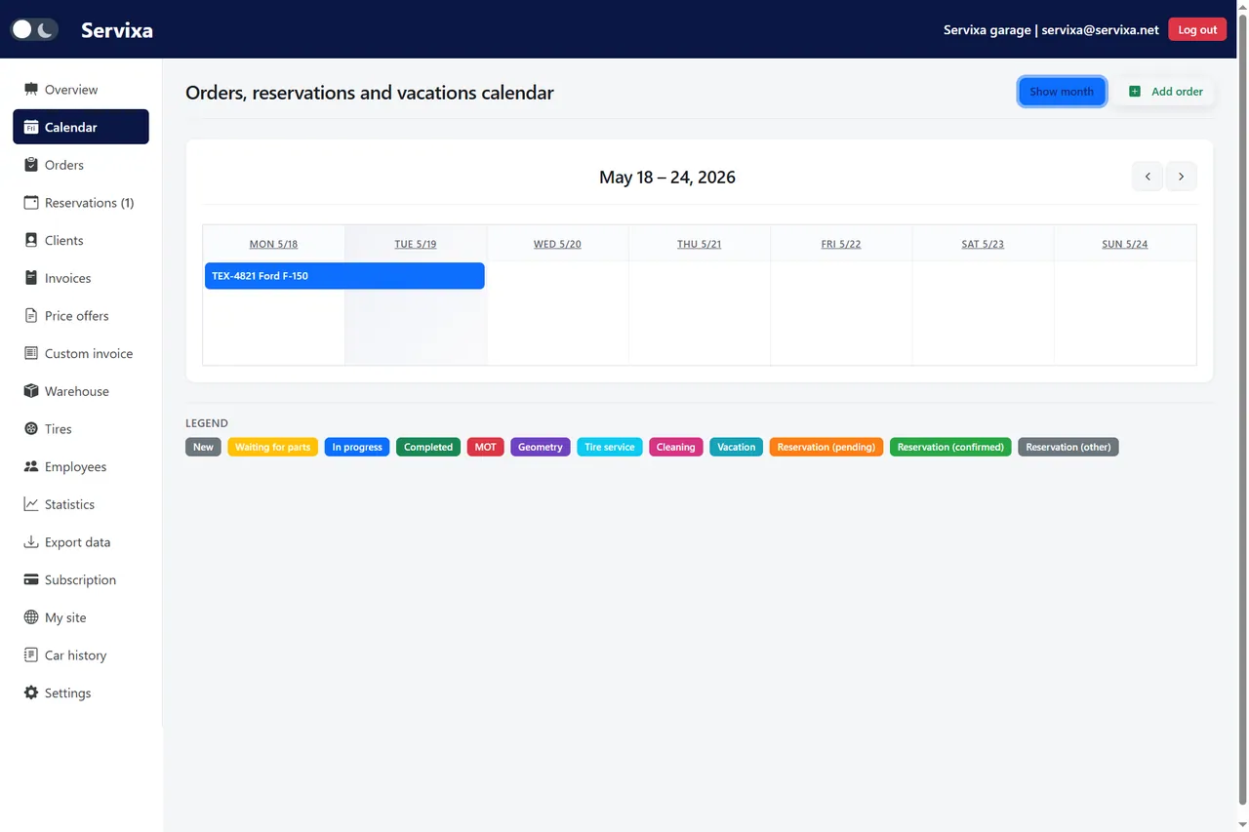Click the Waiting for parts legend badge

click(272, 447)
